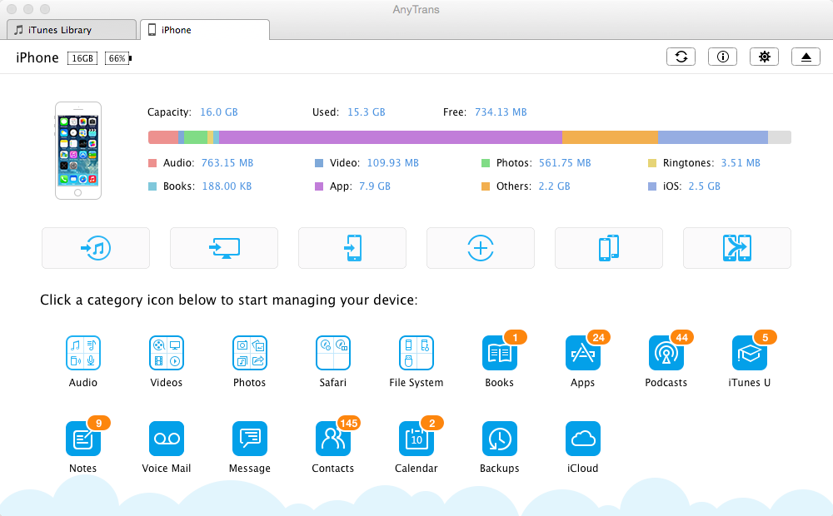833x516 pixels.
Task: Switch to the iTunes Library tab
Action: 71,30
